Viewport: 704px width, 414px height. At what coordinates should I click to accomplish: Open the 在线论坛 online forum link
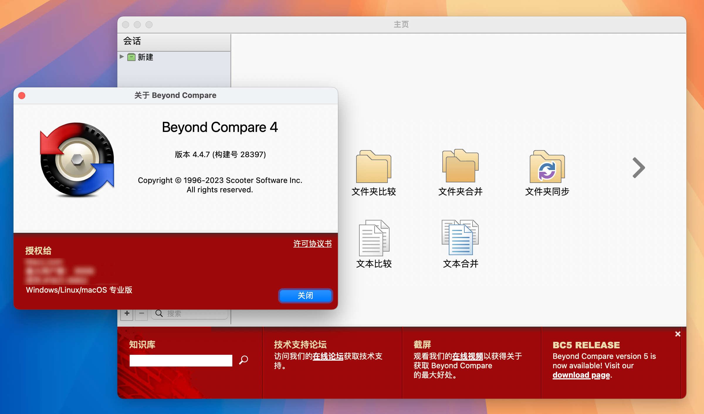coord(328,356)
